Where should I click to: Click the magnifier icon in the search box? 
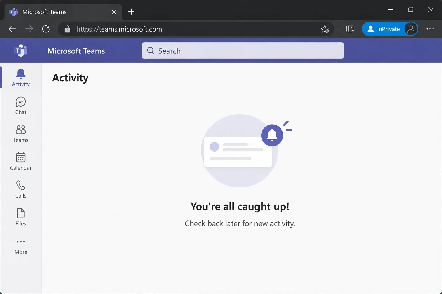click(x=151, y=51)
